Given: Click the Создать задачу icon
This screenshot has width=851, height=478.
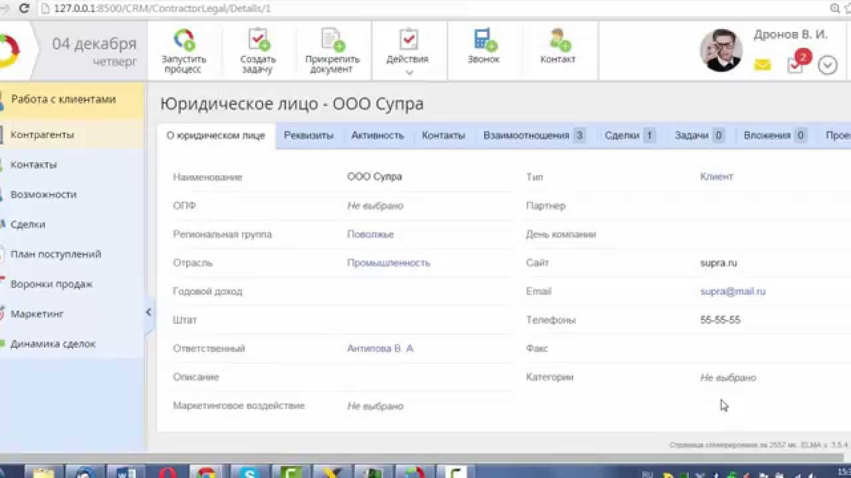Looking at the screenshot, I should pos(259,39).
